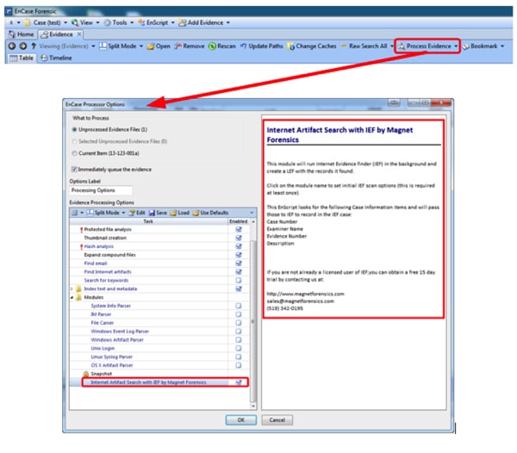The image size is (517, 453).
Task: Click Edit in the processing options toolbar
Action: point(137,213)
